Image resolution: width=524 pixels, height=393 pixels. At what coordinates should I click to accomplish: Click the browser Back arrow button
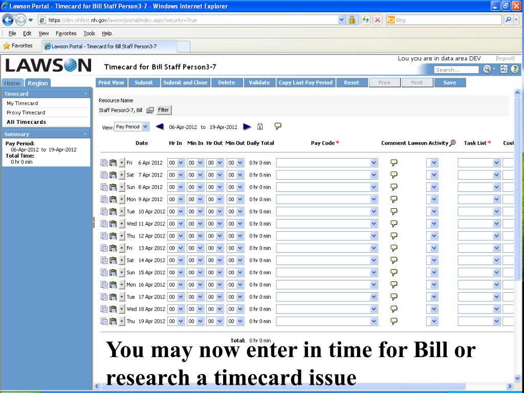pyautogui.click(x=8, y=20)
